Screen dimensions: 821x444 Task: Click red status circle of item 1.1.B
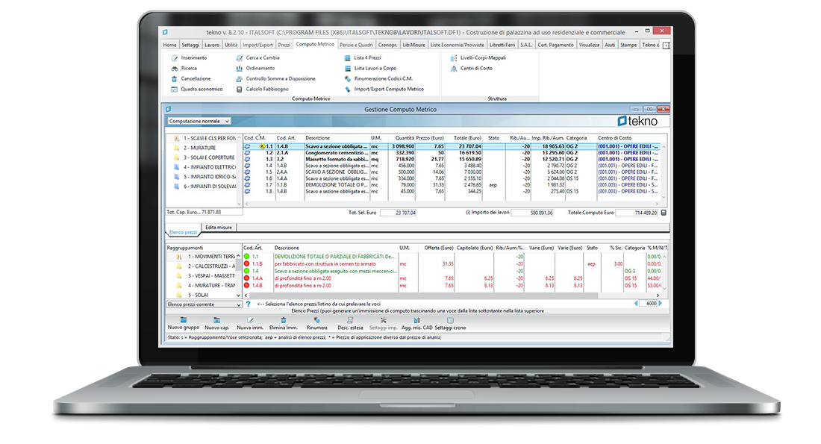pyautogui.click(x=246, y=264)
